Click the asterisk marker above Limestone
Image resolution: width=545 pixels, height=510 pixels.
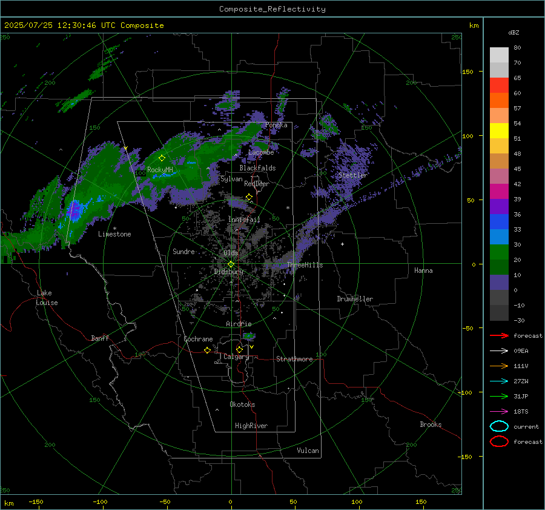coord(114,229)
